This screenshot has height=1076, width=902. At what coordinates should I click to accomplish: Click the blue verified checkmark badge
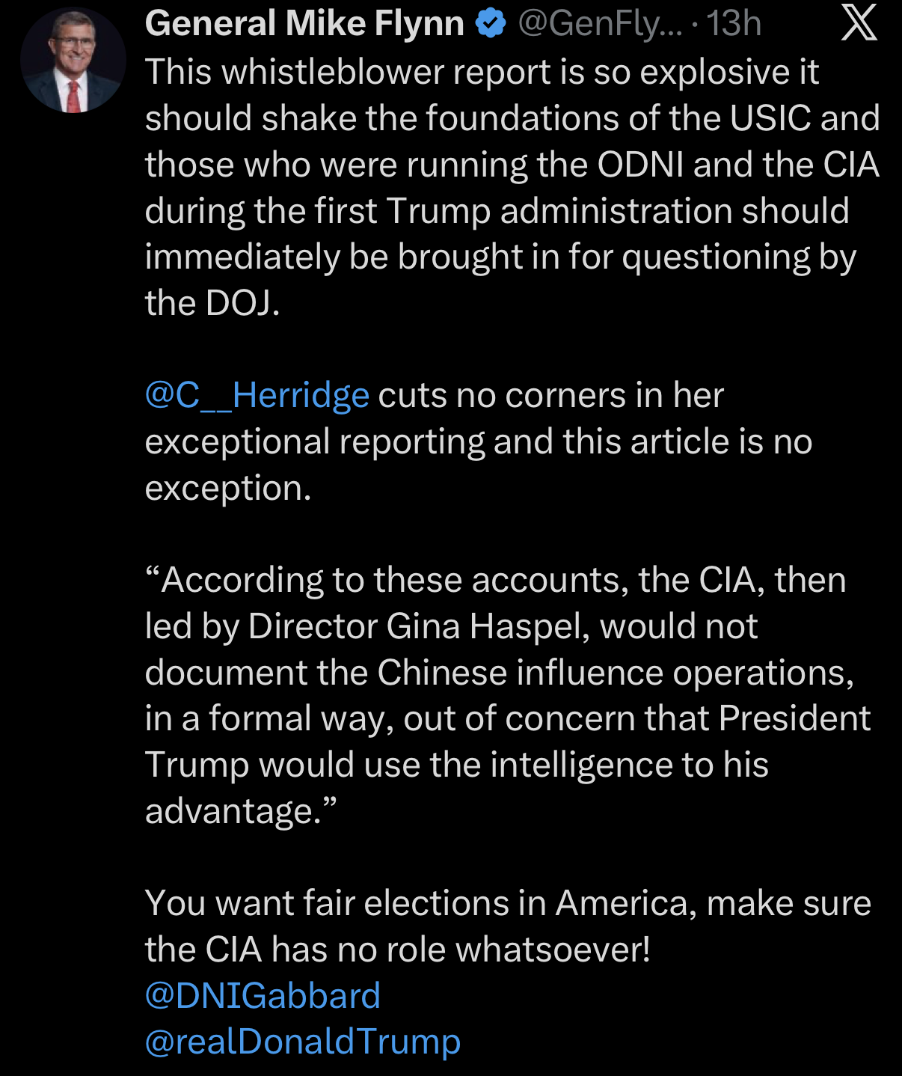491,24
